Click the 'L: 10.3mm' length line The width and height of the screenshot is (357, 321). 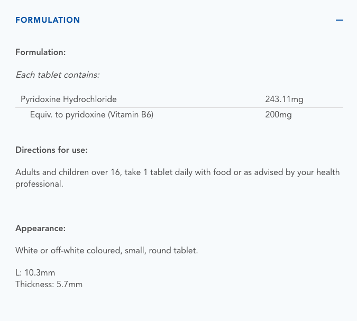35,273
